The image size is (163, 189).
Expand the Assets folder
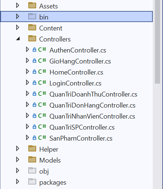[x=18, y=6]
